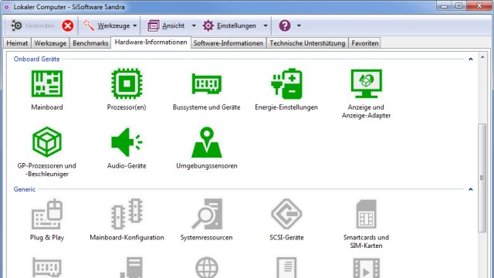The width and height of the screenshot is (494, 278).
Task: Click the gray globe network icon
Action: (207, 267)
